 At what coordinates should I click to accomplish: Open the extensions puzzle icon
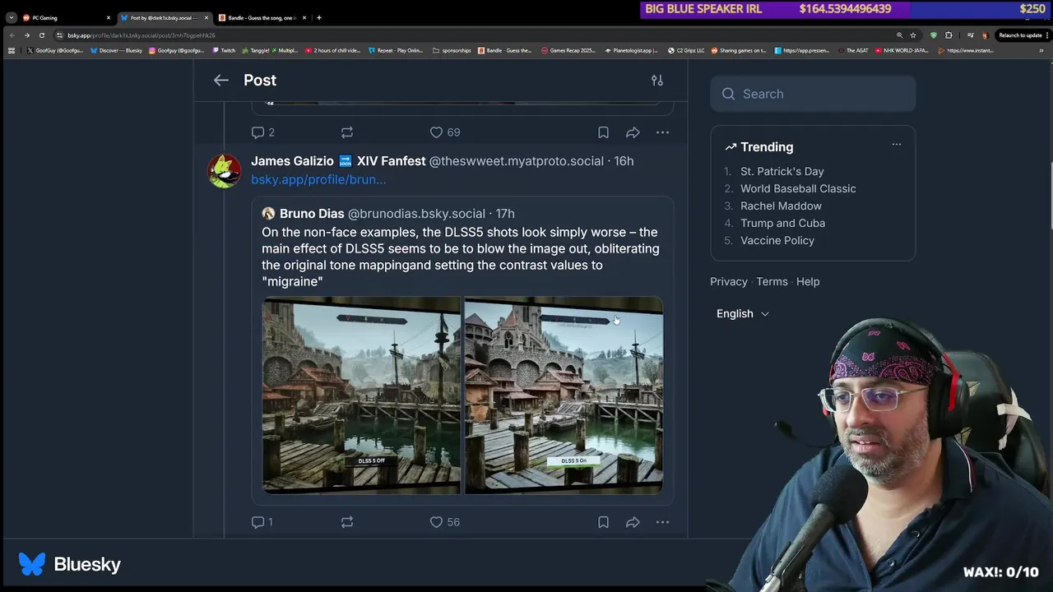click(x=949, y=35)
